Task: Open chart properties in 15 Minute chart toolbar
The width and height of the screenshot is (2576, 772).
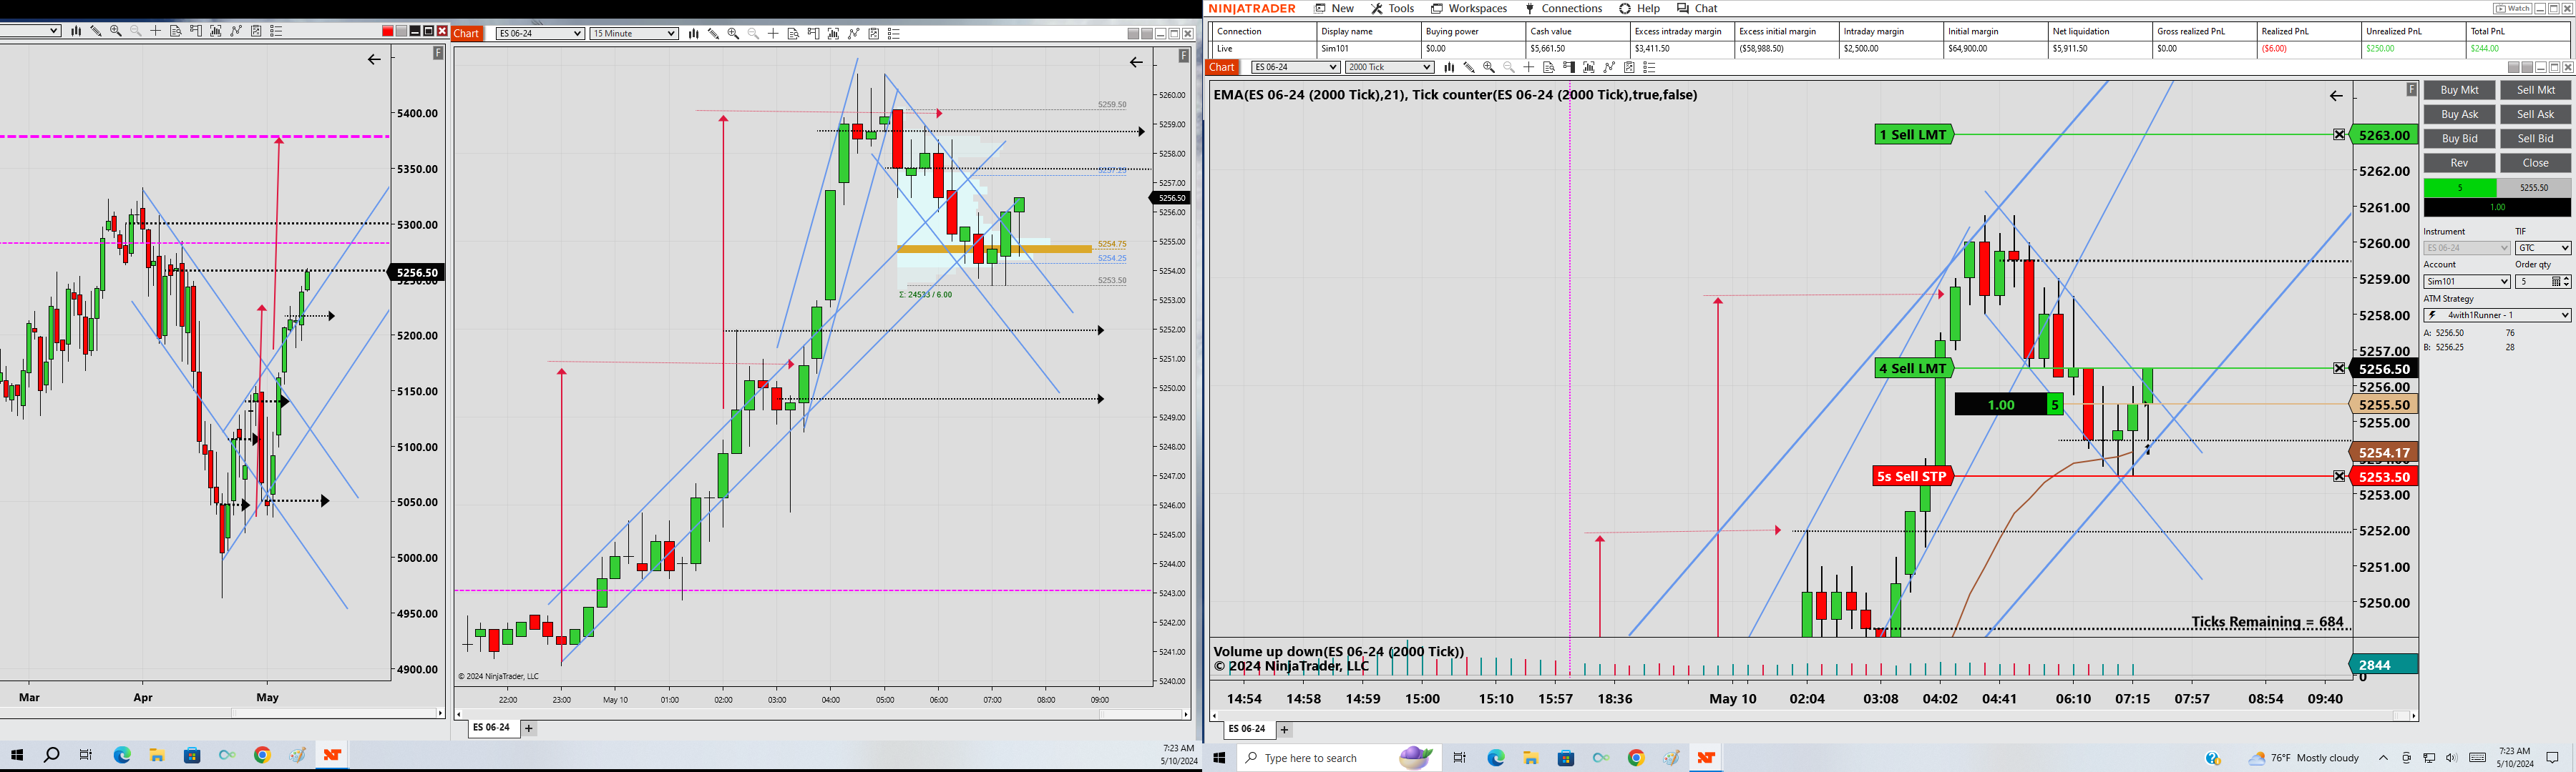Action: [x=894, y=33]
